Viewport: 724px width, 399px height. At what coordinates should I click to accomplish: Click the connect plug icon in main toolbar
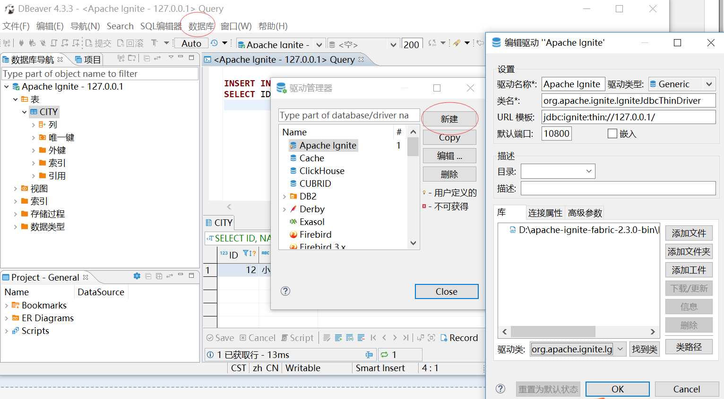pos(21,43)
